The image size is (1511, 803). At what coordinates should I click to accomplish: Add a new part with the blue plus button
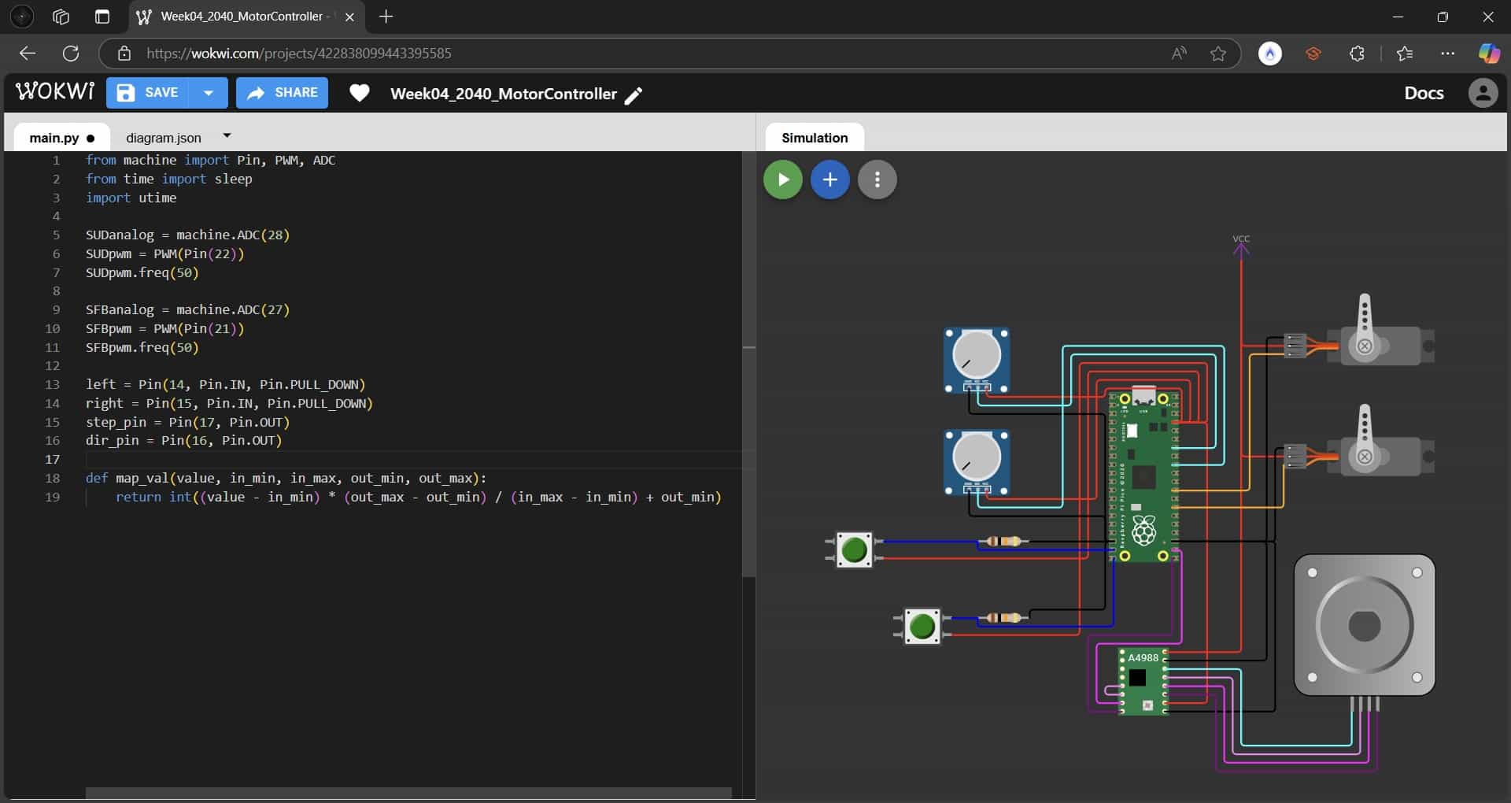[x=830, y=179]
